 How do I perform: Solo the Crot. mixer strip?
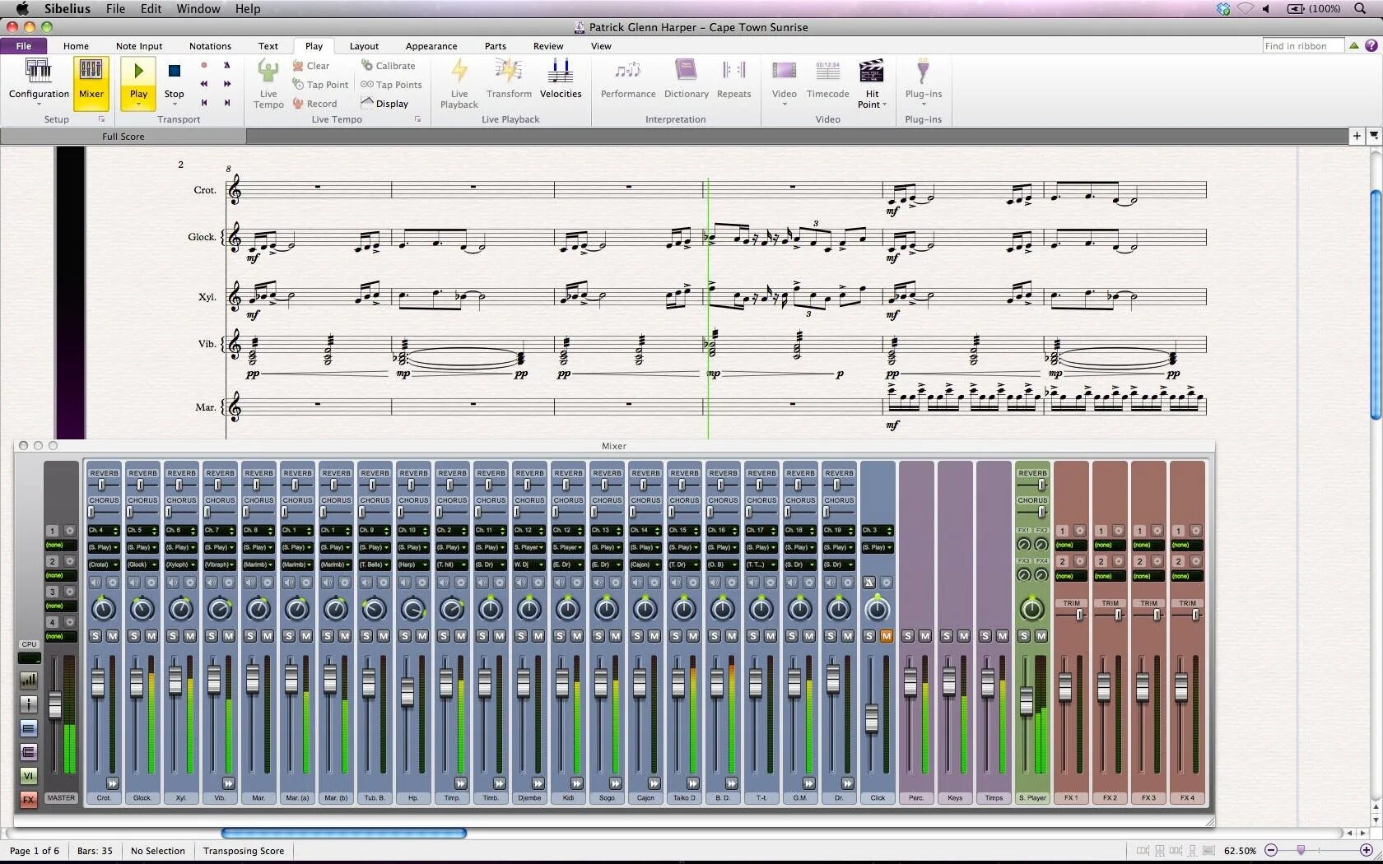click(x=95, y=635)
